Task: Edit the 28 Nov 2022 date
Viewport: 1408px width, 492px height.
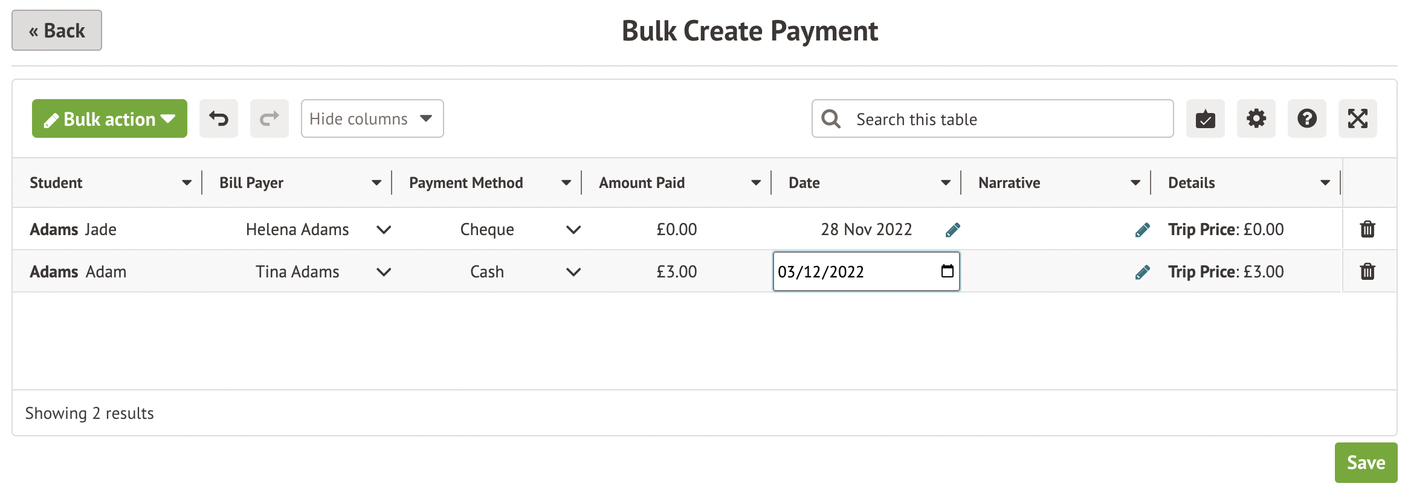Action: pyautogui.click(x=952, y=230)
